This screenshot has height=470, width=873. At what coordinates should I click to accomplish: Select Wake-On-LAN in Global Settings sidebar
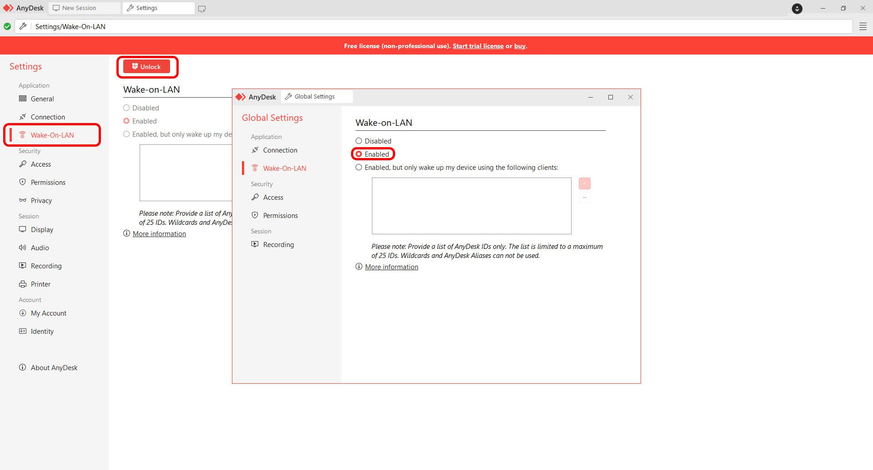pyautogui.click(x=285, y=168)
